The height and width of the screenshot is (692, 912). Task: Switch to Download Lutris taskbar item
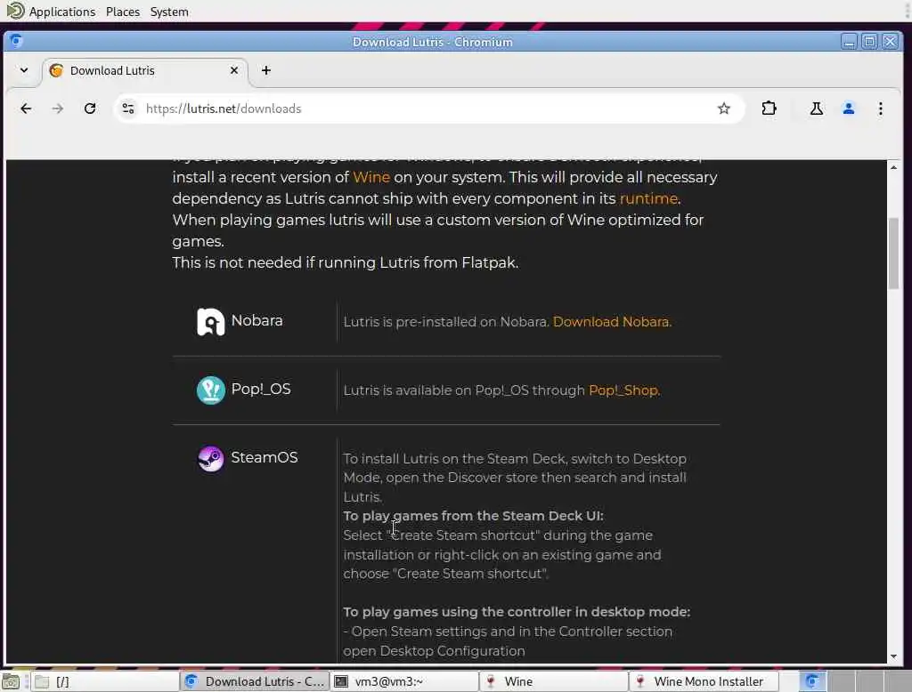click(x=255, y=681)
